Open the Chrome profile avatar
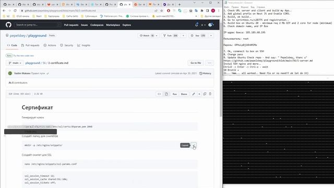 [213, 10]
